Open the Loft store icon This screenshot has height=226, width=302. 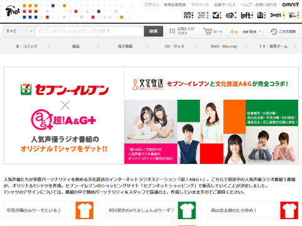(247, 15)
